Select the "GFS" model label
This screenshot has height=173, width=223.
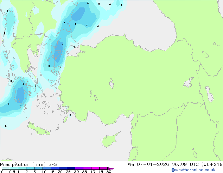53,165
